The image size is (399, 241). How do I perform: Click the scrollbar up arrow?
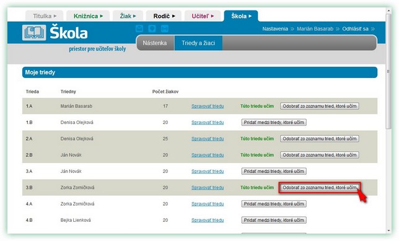pyautogui.click(x=388, y=11)
